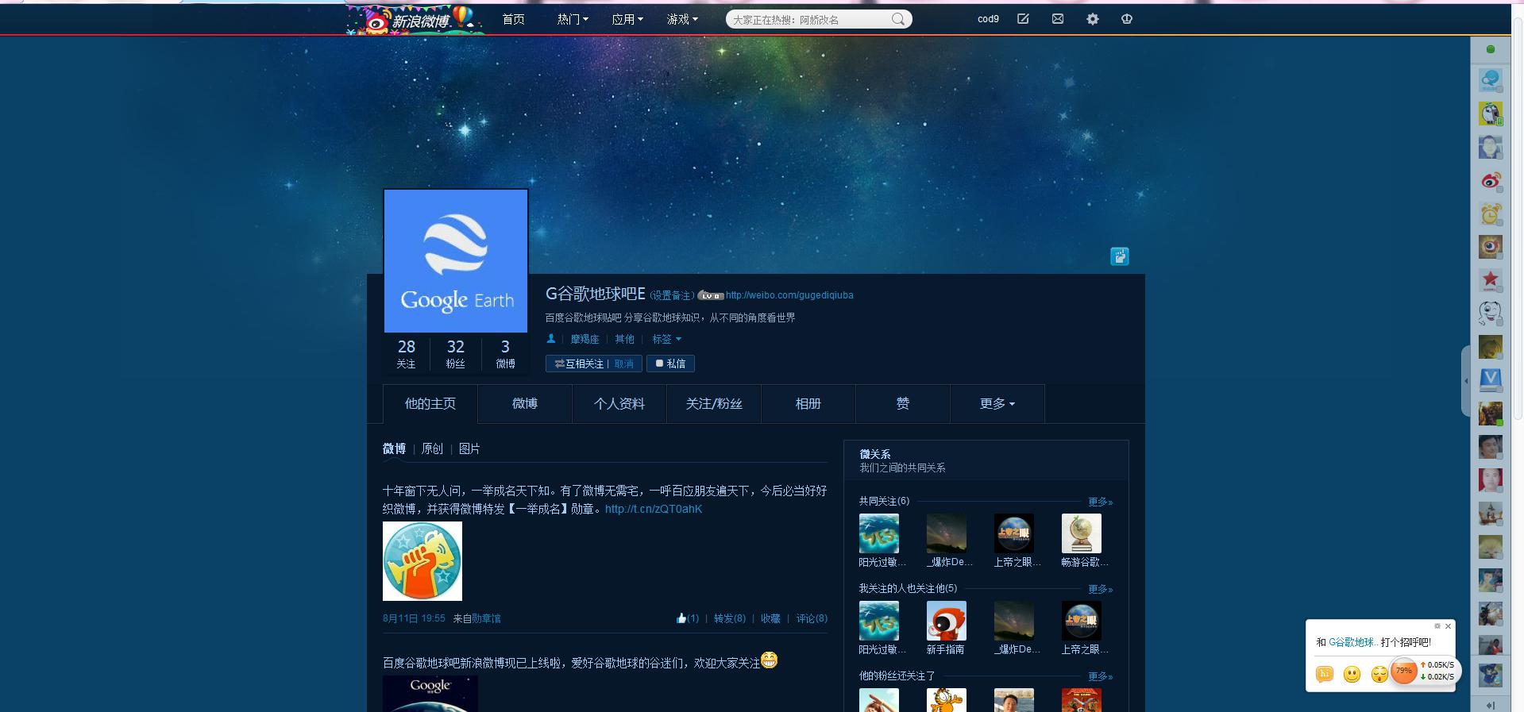Click 收藏 on the badge post
1524x712 pixels.
[x=770, y=618]
